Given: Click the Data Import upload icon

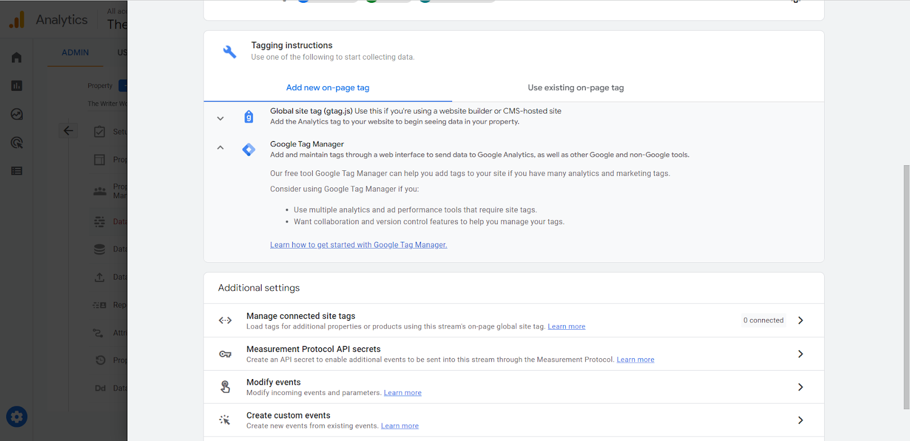Looking at the screenshot, I should coord(100,277).
